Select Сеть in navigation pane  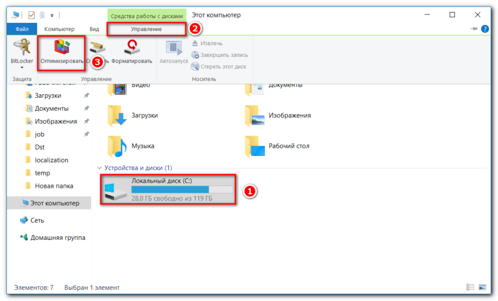[x=37, y=220]
